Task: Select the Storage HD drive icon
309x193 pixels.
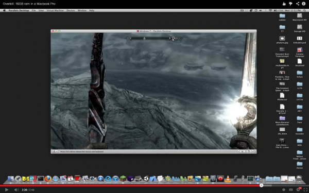Action: click(x=300, y=28)
